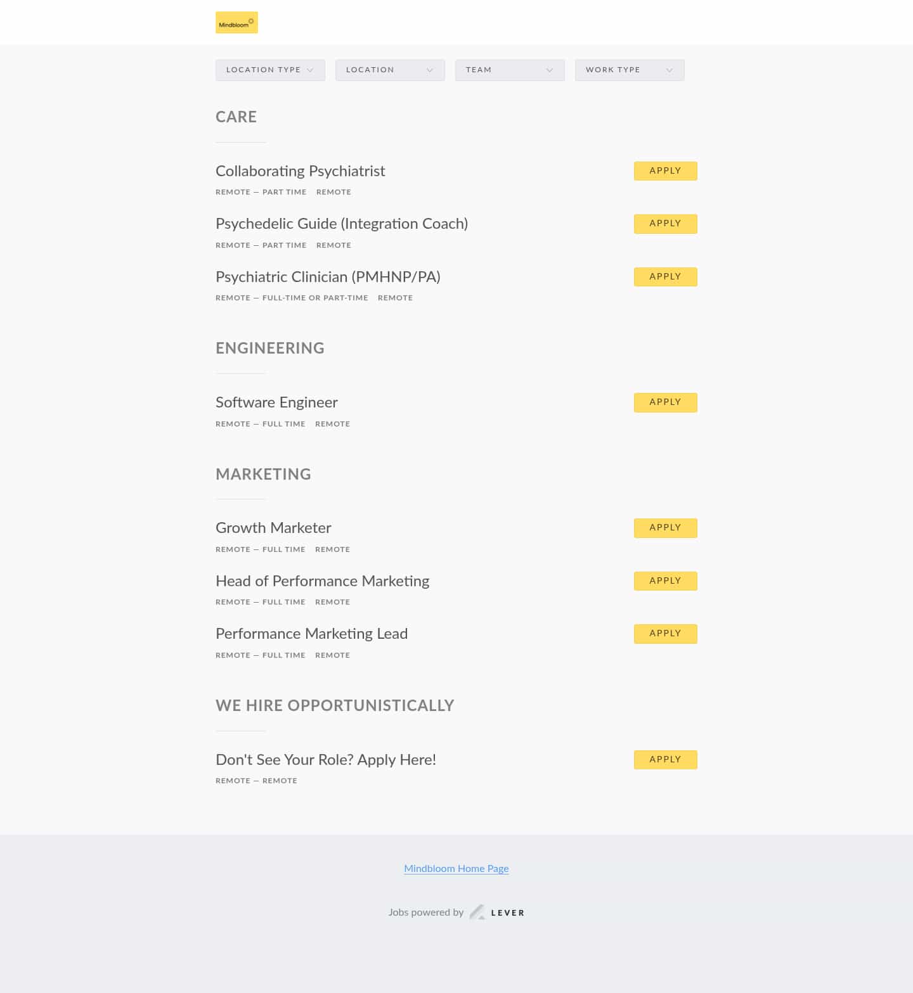
Task: Open the Work Type dropdown
Action: [629, 70]
